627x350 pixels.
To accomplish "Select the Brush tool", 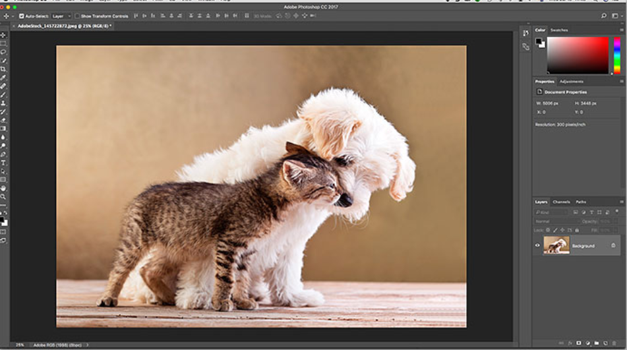I will point(3,95).
